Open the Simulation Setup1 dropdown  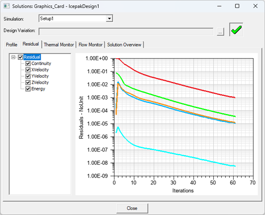[110, 19]
